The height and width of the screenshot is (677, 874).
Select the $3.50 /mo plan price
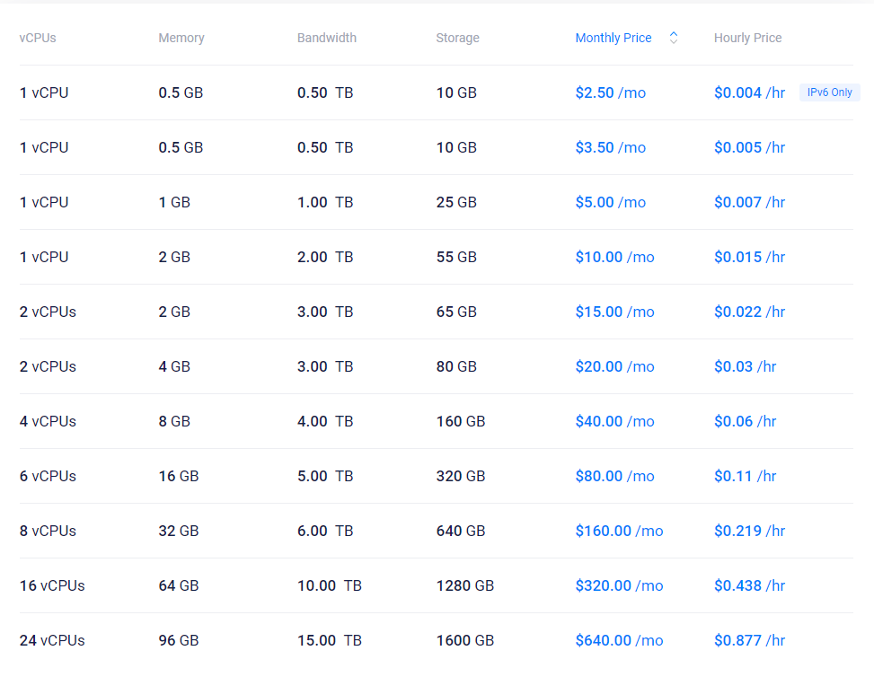tap(610, 147)
